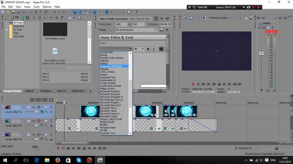The width and height of the screenshot is (293, 164).
Task: Click the Project video properties icon in preview
Action: 184,18
